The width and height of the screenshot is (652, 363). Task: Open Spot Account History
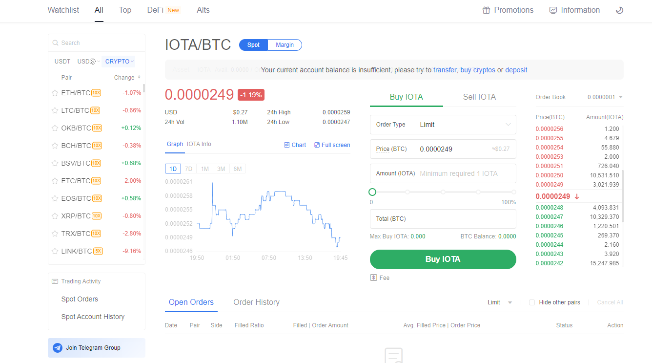click(x=93, y=317)
